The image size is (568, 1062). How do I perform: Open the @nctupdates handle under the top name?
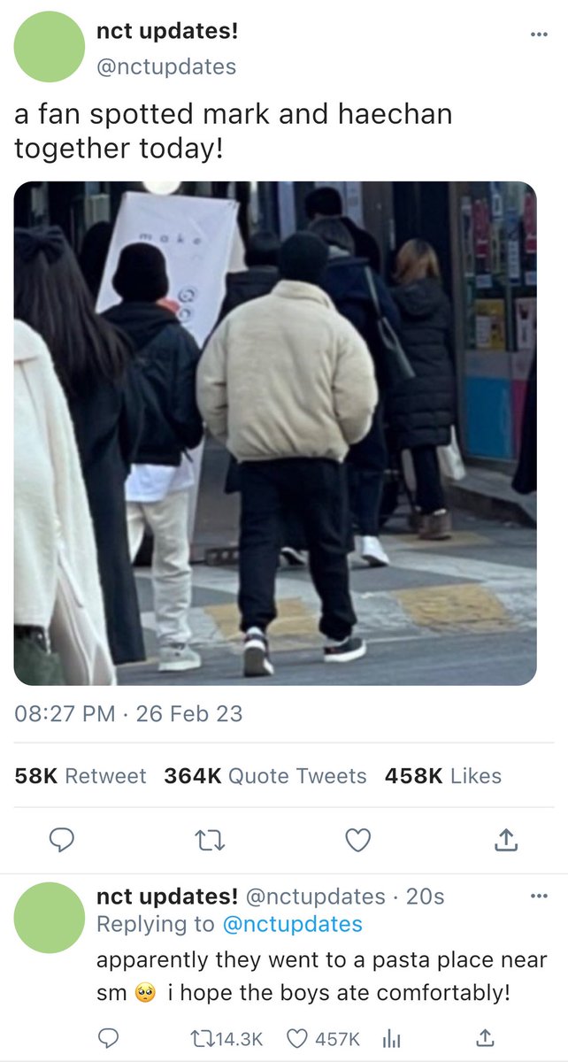click(x=166, y=66)
